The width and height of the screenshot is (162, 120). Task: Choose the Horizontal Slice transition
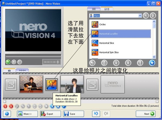pos(121,43)
